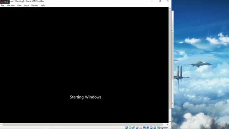Click the horizontal scrollbar right arrow
Screen dimensions: 229x129
tap(167, 124)
